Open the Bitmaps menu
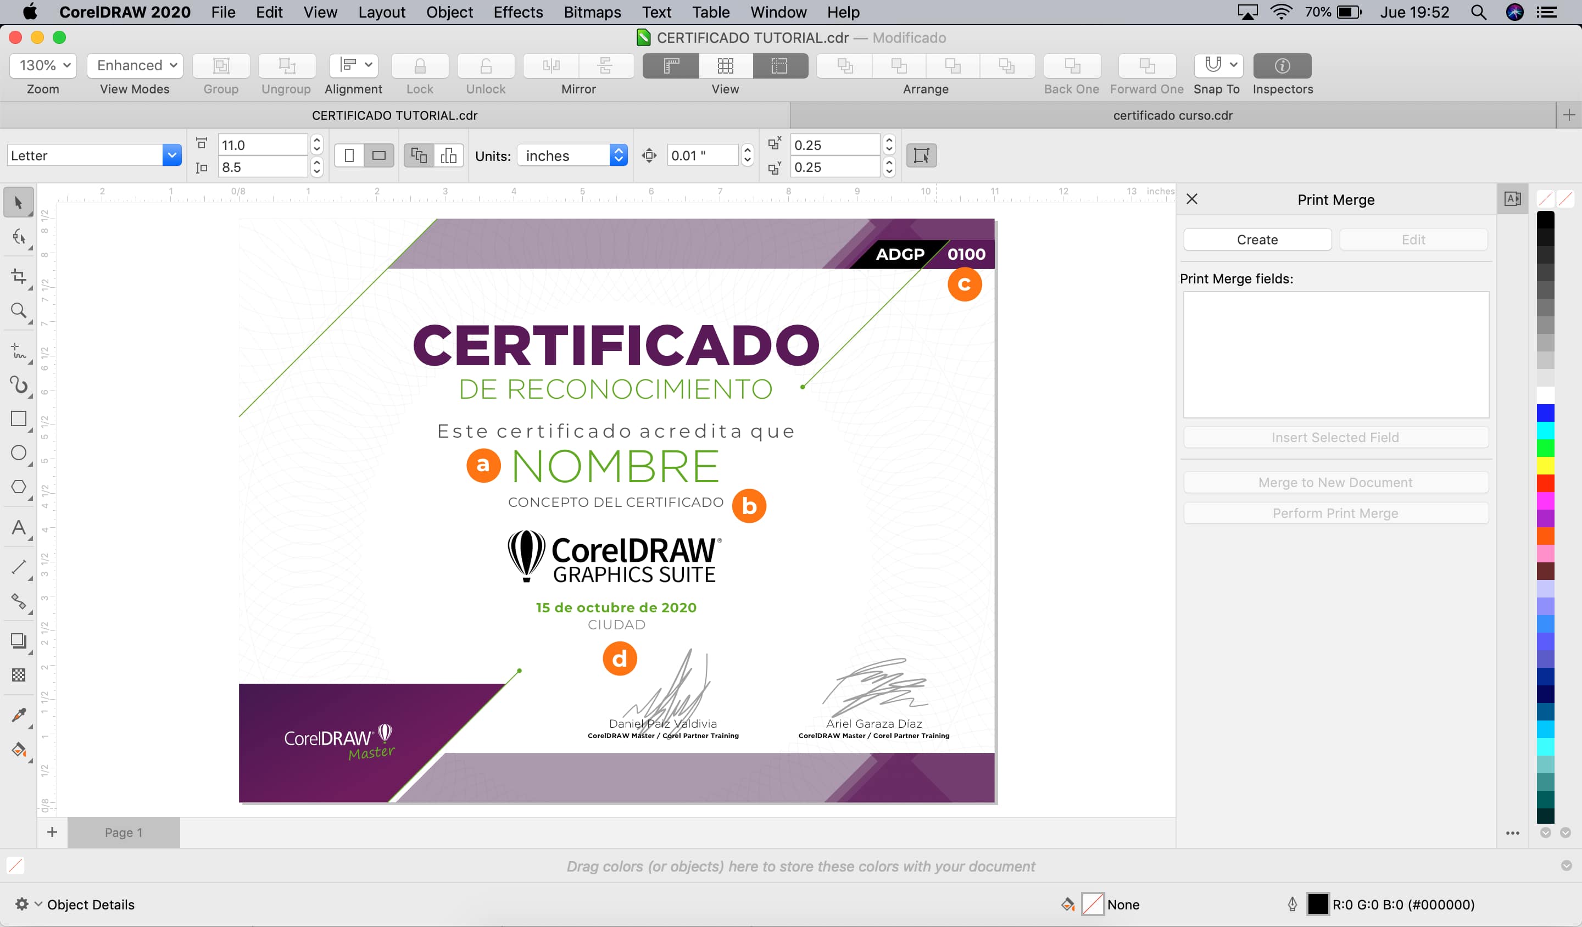This screenshot has height=927, width=1582. pyautogui.click(x=592, y=12)
